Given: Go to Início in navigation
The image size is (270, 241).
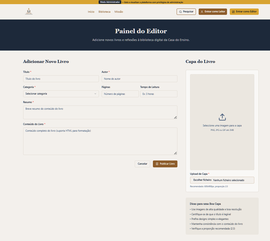Looking at the screenshot, I should 91,12.
